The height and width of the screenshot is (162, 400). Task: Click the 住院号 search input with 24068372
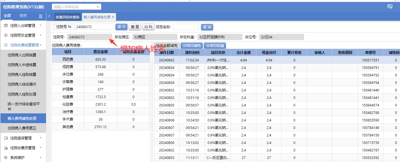94,27
